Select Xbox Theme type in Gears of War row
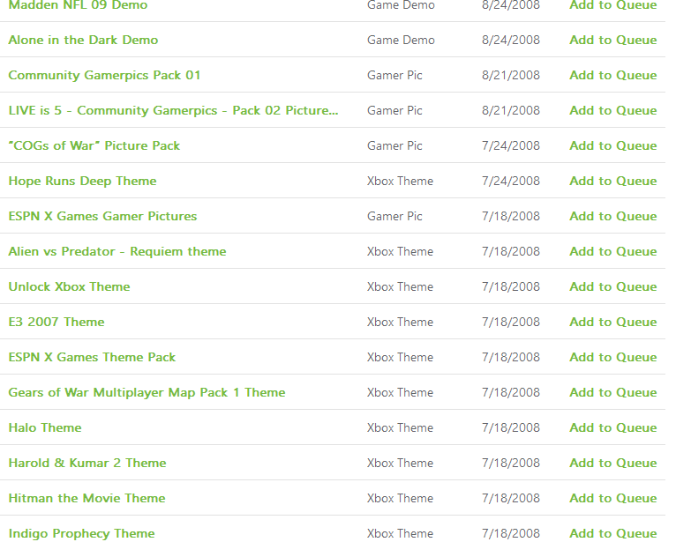676x542 pixels. coord(400,393)
